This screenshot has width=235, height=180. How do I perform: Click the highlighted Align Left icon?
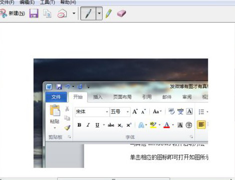point(201,124)
